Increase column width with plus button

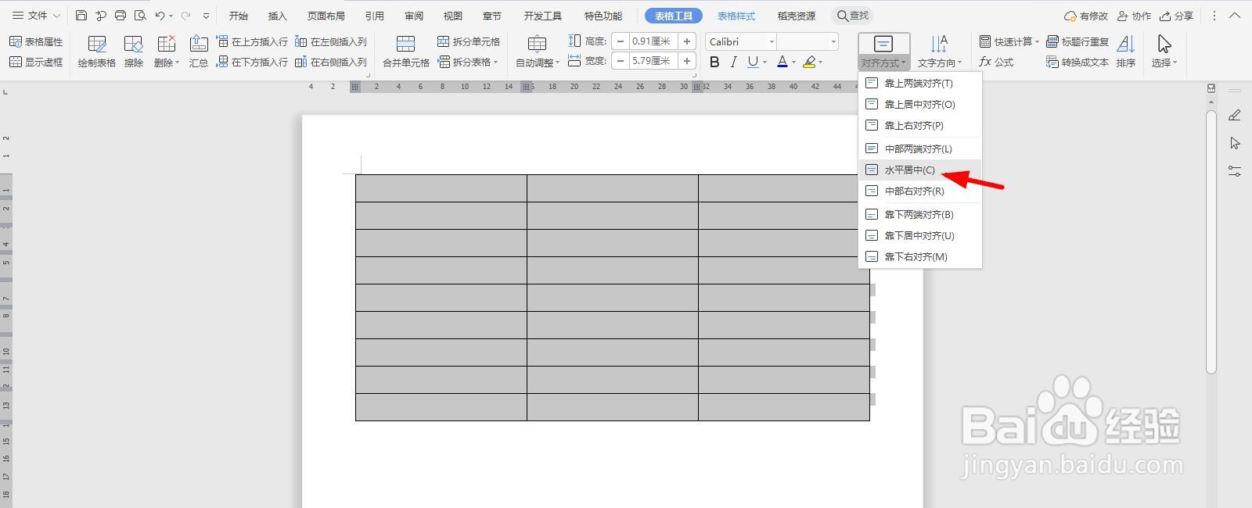687,61
